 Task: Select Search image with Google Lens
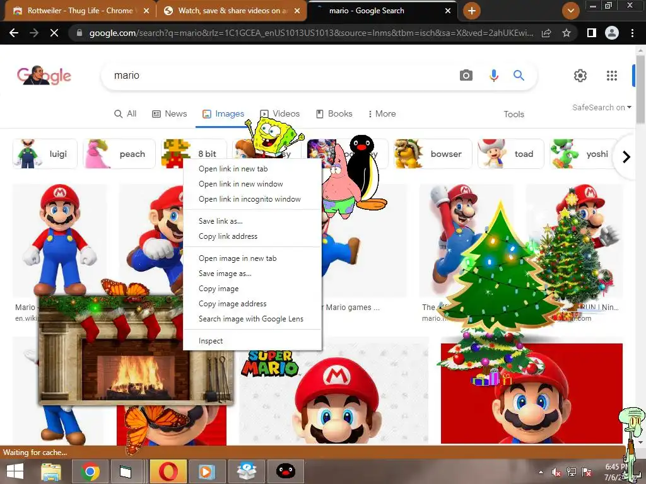coord(252,319)
